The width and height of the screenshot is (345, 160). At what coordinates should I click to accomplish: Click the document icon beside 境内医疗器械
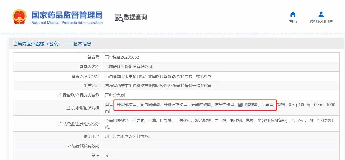pos(15,44)
